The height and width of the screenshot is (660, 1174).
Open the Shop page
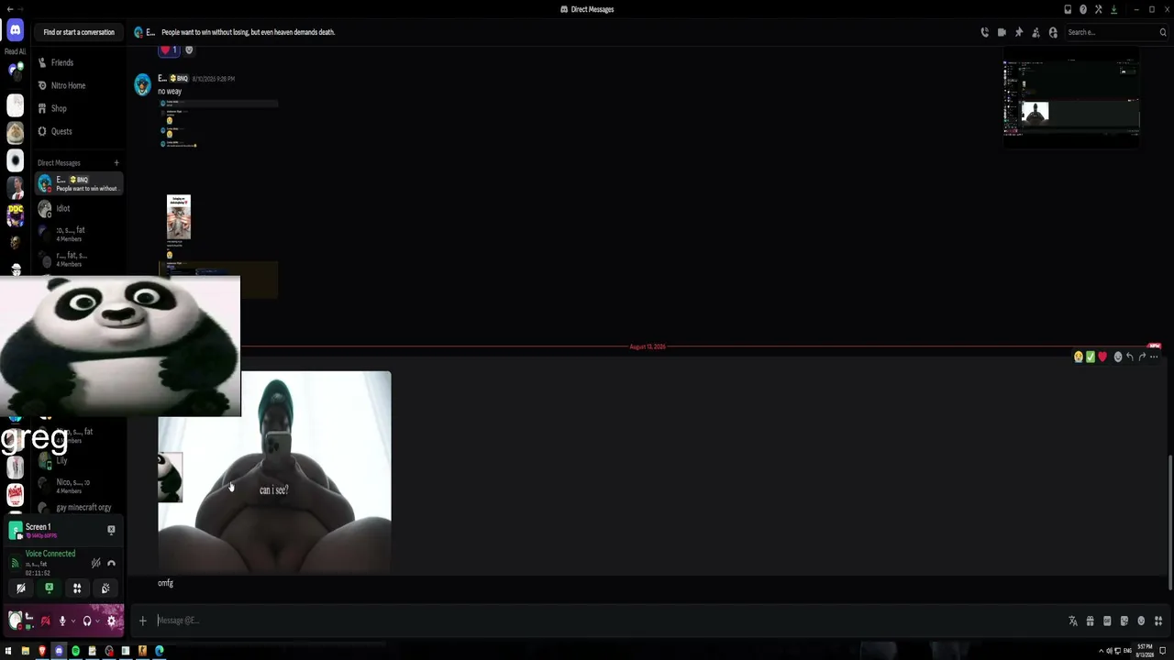point(79,108)
